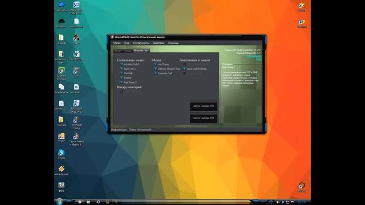Toggle the Iron Chests checkbox

pyautogui.click(x=156, y=64)
